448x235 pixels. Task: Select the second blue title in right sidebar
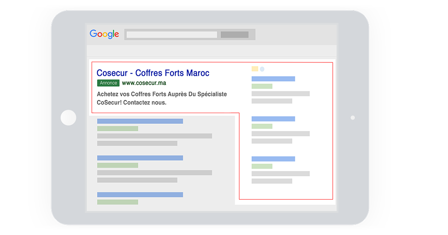pos(273,119)
